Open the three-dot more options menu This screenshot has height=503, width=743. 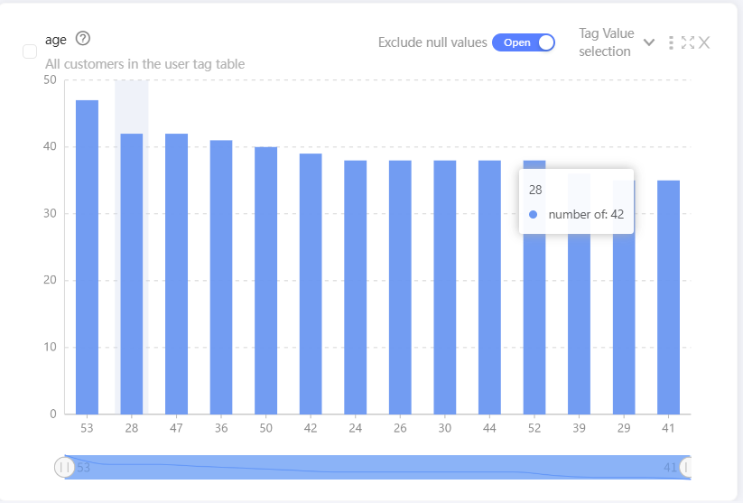tap(671, 42)
